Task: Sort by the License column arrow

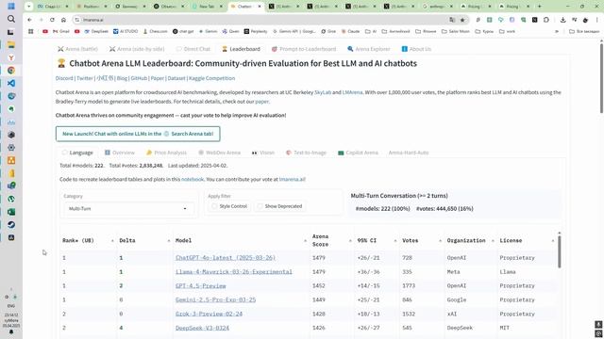Action: point(553,241)
